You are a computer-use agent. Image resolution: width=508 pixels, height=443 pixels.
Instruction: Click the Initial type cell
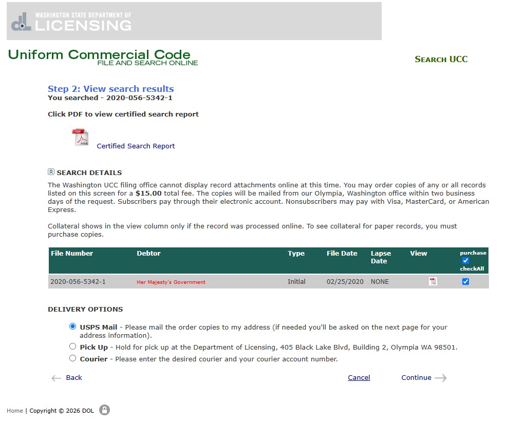click(296, 282)
